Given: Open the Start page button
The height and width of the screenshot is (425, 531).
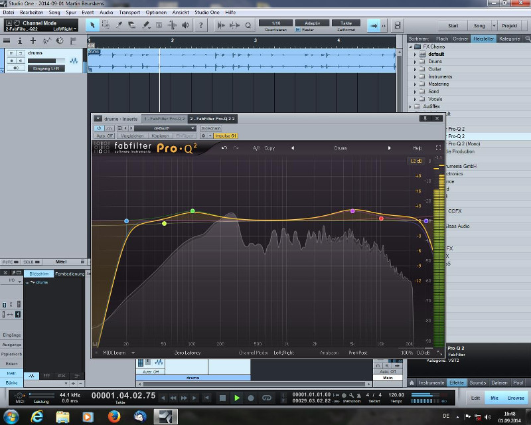Looking at the screenshot, I should point(453,25).
